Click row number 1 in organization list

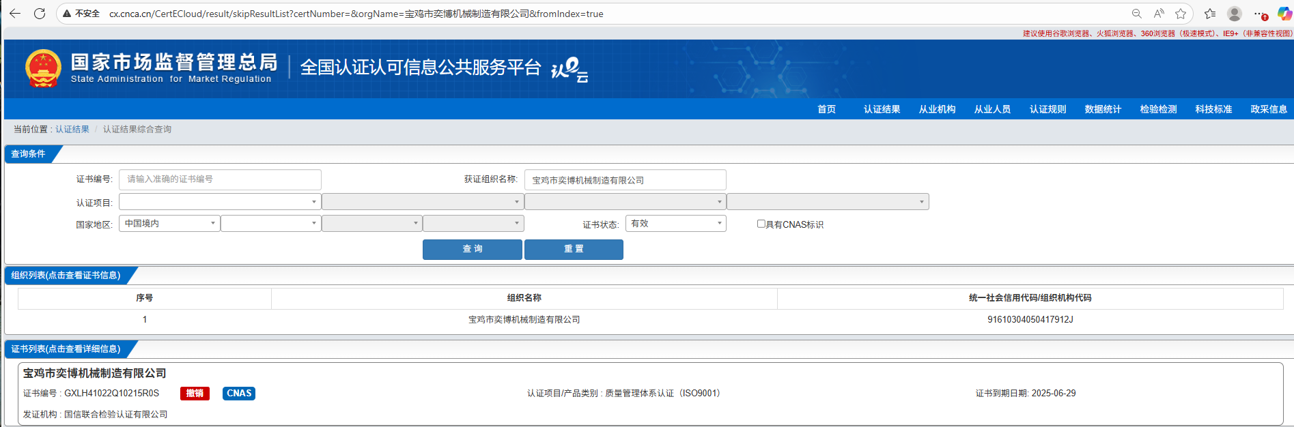145,319
